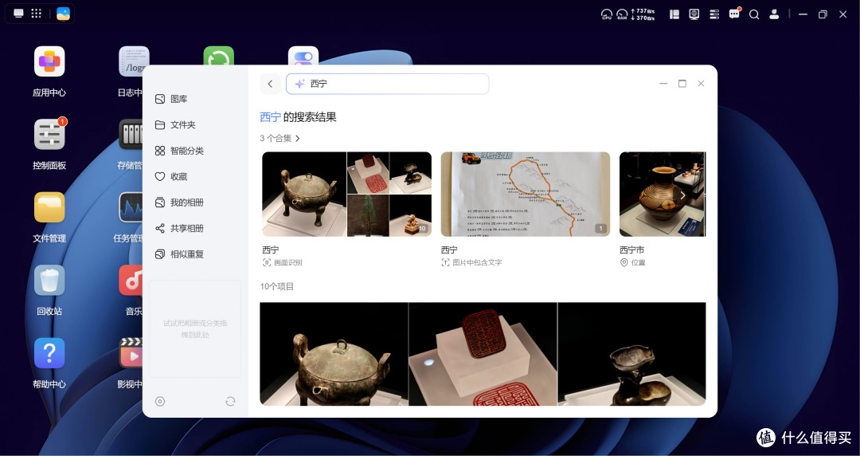This screenshot has width=860, height=456.
Task: Open the 文件管理 desktop icon
Action: (x=49, y=208)
